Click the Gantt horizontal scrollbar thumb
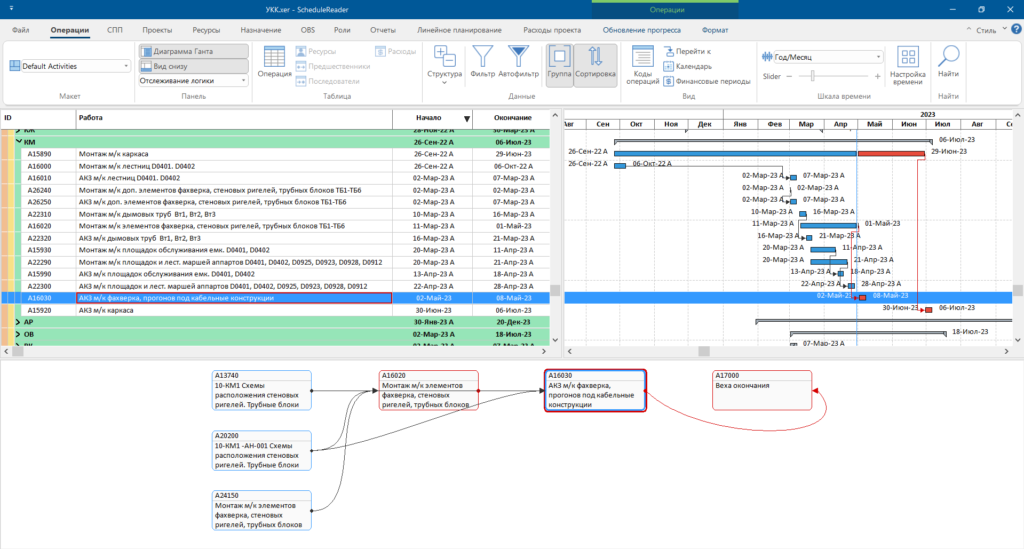1024x549 pixels. tap(704, 351)
